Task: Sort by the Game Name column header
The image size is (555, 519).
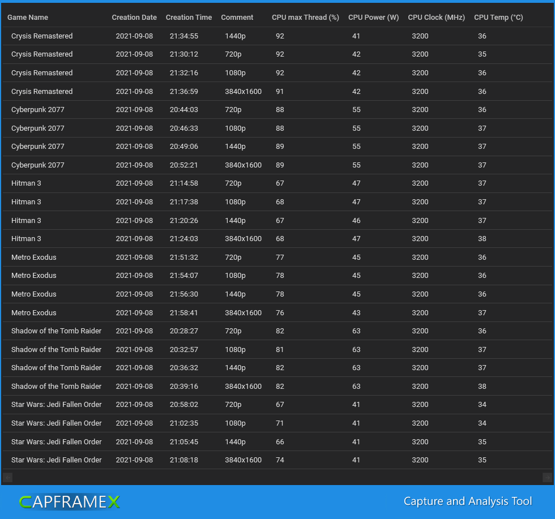Action: point(28,18)
